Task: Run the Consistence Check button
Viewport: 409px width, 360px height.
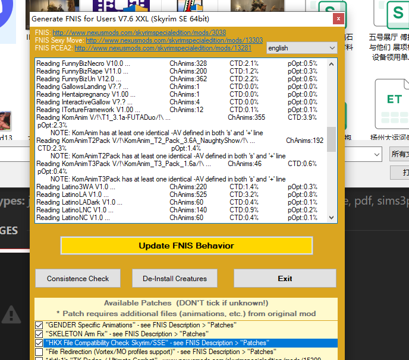Action: [78, 278]
